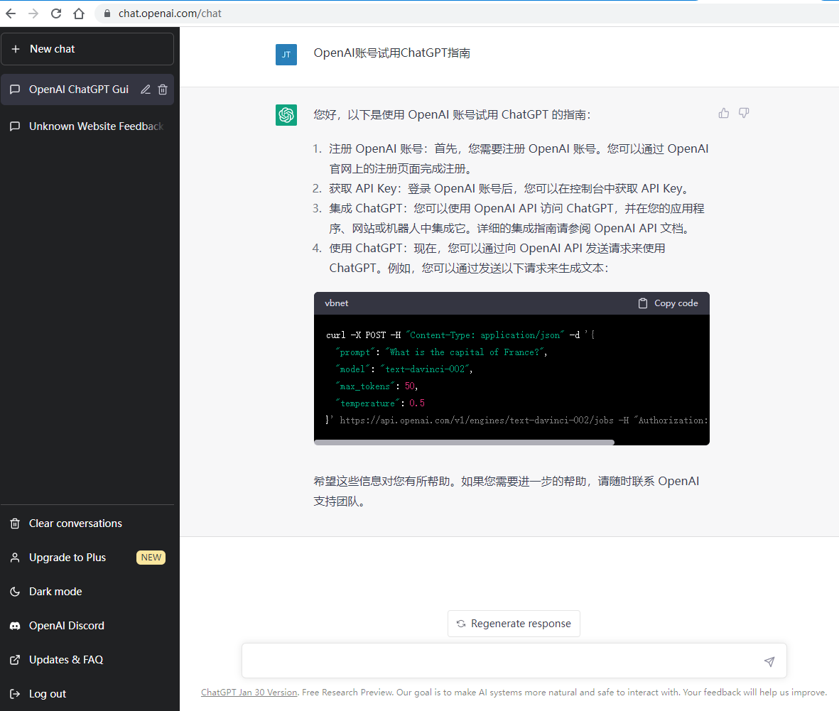Reload the page with refresh icon

(x=56, y=13)
